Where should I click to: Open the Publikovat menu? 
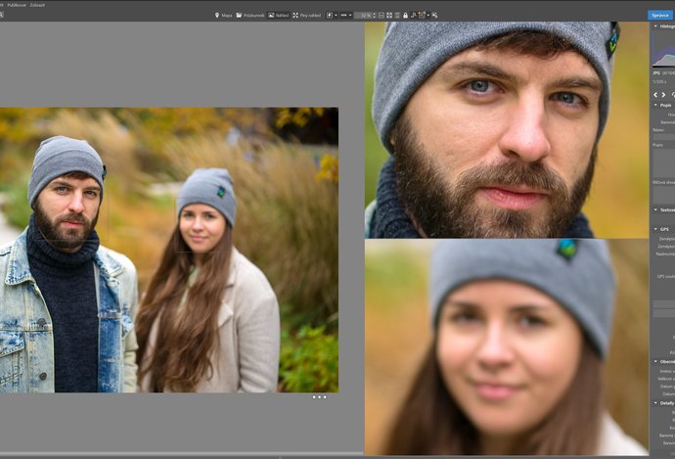coord(17,5)
